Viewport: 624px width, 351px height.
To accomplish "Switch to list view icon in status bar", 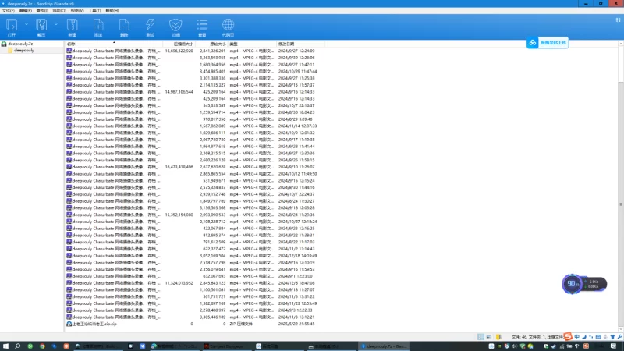I will point(489,337).
